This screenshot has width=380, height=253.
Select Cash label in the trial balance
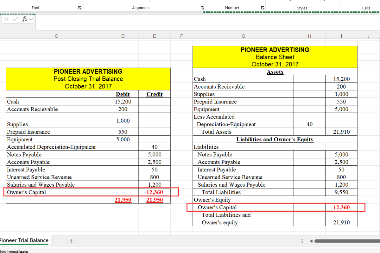[x=56, y=102]
